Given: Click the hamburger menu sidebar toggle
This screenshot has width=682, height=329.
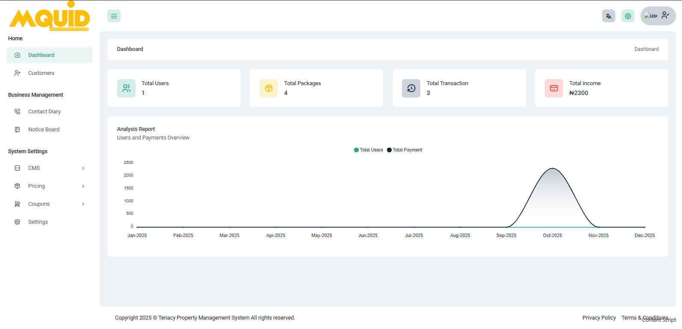Looking at the screenshot, I should click(x=114, y=16).
